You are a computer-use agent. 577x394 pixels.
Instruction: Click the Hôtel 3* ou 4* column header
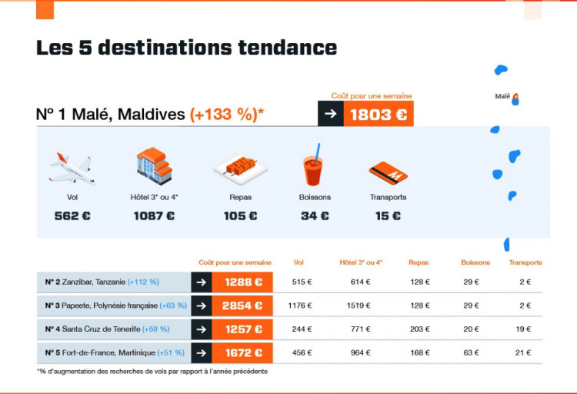pos(361,262)
